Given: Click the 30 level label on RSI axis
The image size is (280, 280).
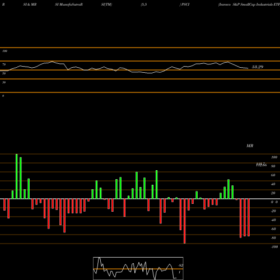Looking at the screenshot, I should [x=4, y=82].
